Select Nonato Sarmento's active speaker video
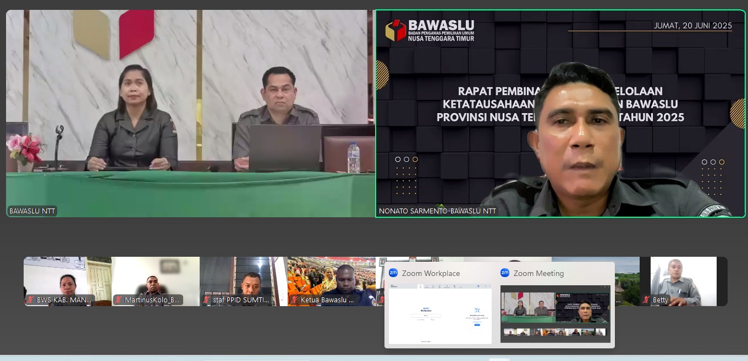This screenshot has height=361, width=748. click(560, 114)
